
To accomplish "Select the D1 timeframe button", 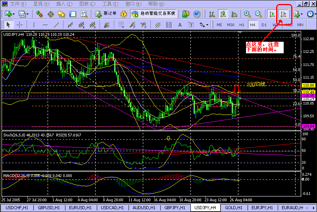I will click(264, 25).
